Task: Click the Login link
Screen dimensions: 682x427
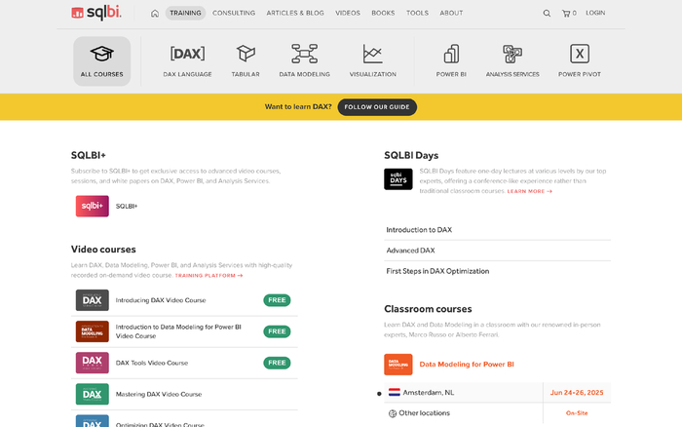Action: [595, 14]
